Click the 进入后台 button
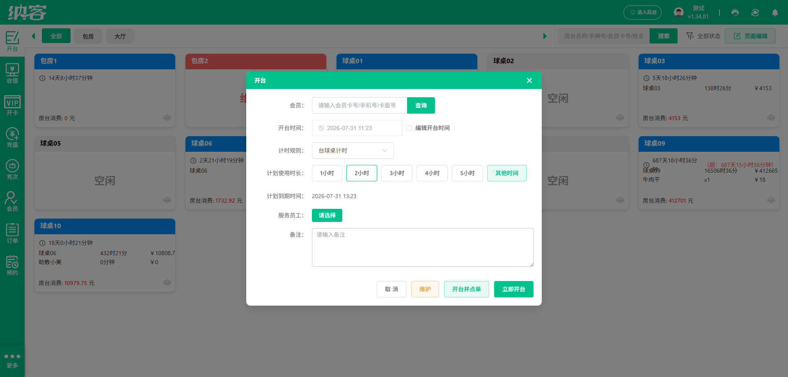This screenshot has height=377, width=788. point(643,12)
